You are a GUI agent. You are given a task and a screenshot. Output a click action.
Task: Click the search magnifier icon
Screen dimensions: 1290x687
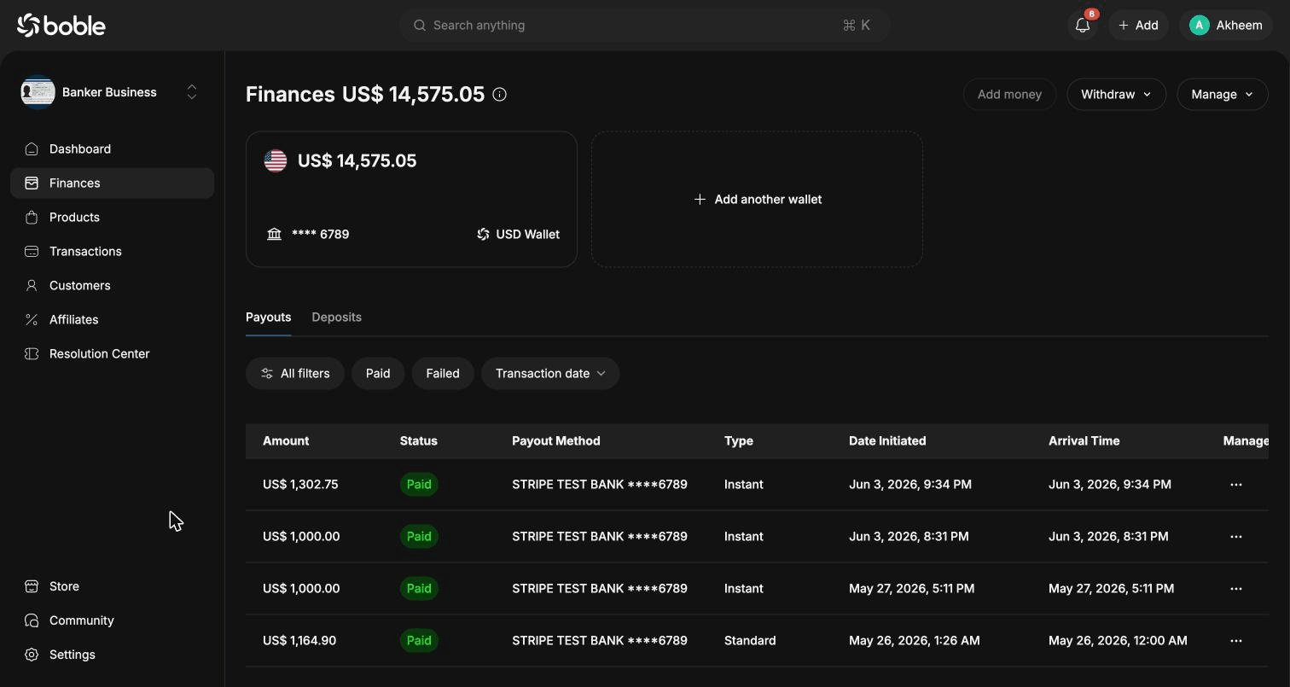pyautogui.click(x=420, y=26)
